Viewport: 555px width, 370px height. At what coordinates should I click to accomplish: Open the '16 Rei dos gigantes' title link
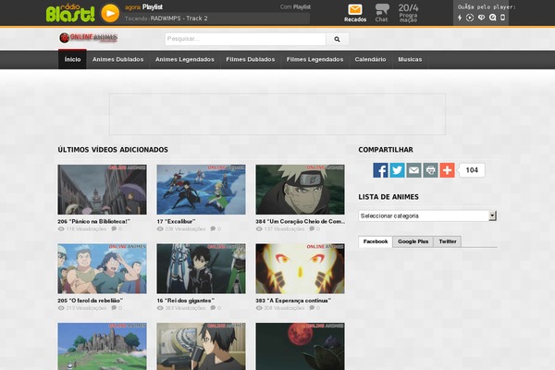tap(186, 301)
